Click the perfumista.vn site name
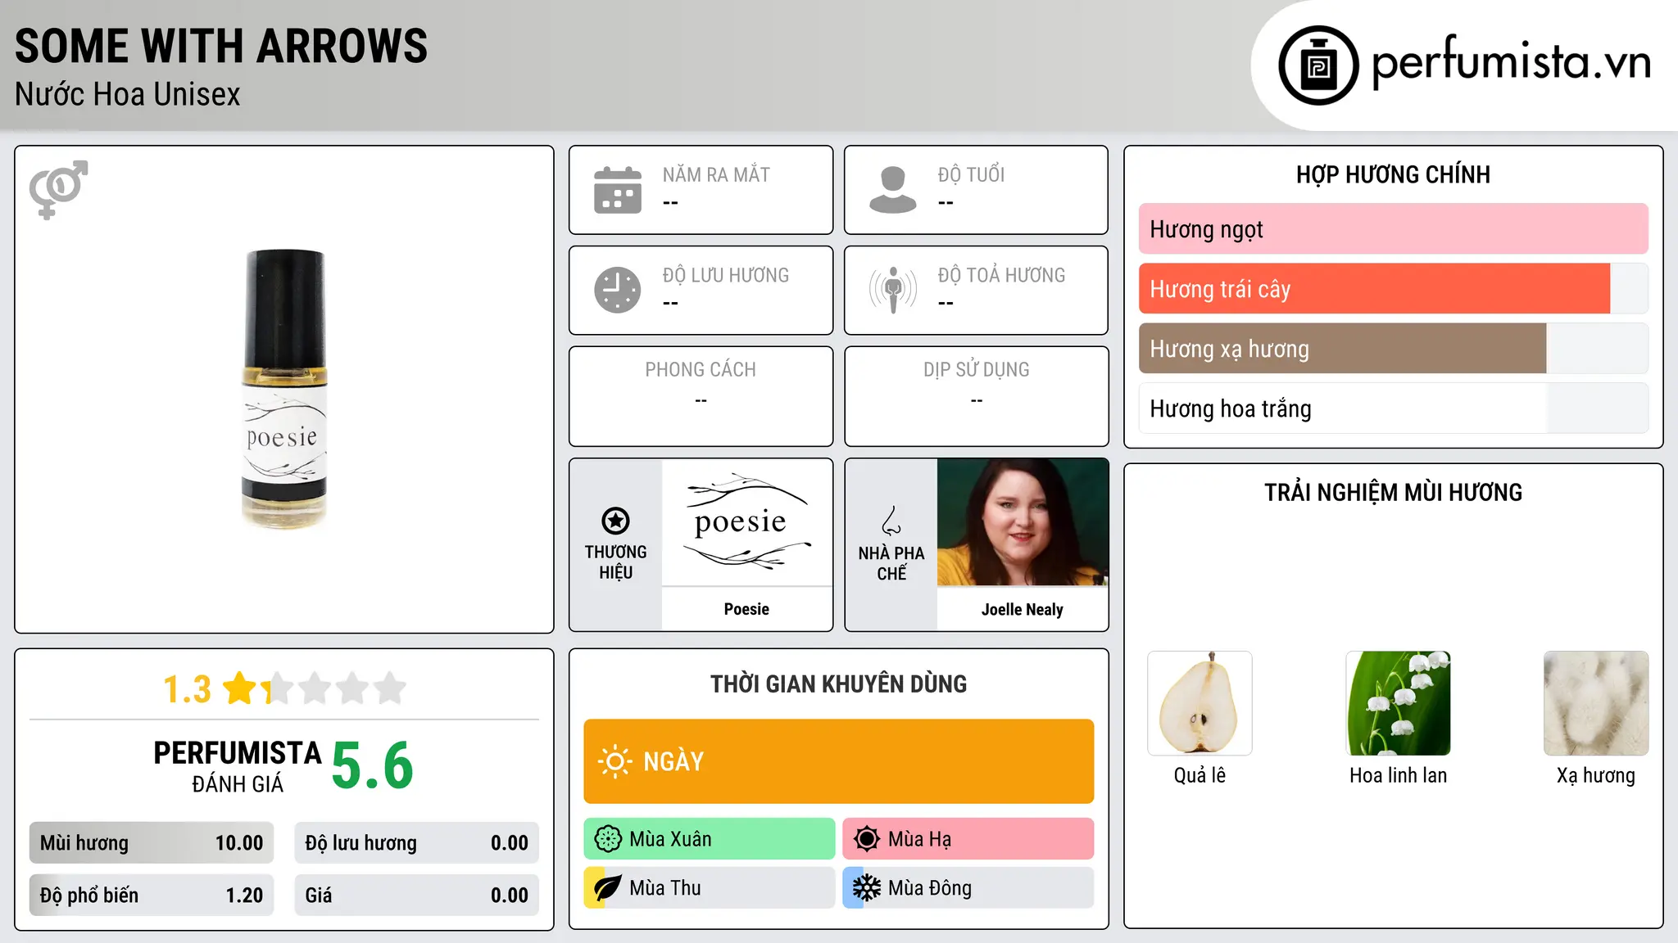Screen dimensions: 1678x943 1511,62
